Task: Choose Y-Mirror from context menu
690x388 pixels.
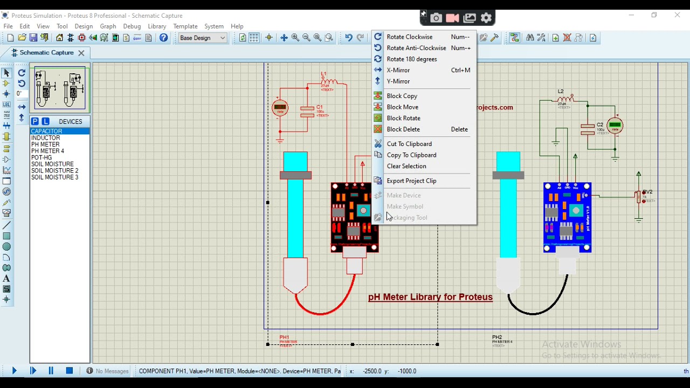Action: tap(424, 81)
